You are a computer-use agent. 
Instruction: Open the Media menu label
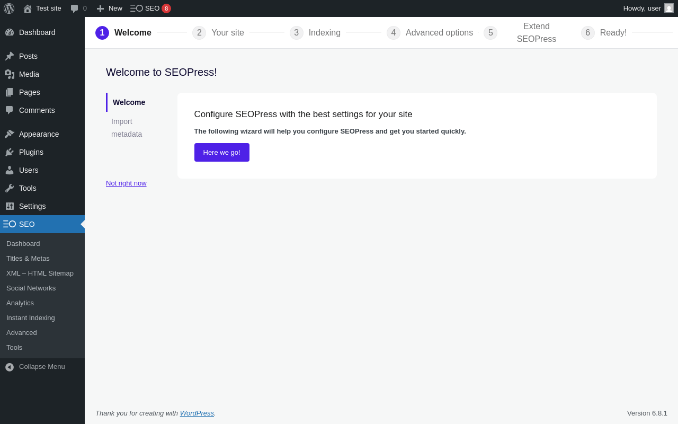pos(29,74)
